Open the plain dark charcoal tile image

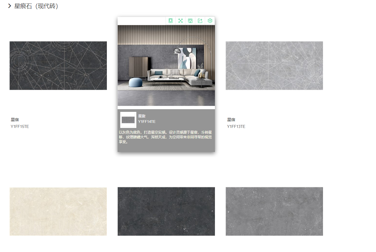(x=166, y=212)
